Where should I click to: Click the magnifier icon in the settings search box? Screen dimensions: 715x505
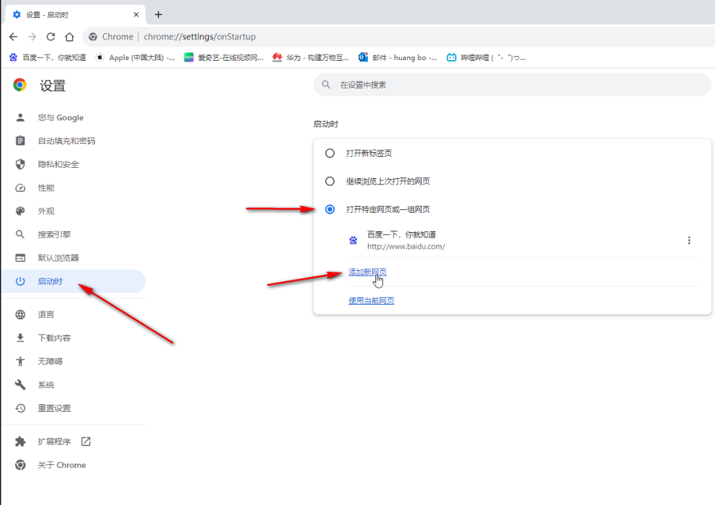click(326, 85)
